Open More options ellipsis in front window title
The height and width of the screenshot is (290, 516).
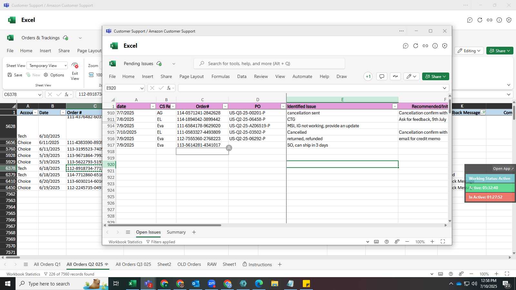402,31
